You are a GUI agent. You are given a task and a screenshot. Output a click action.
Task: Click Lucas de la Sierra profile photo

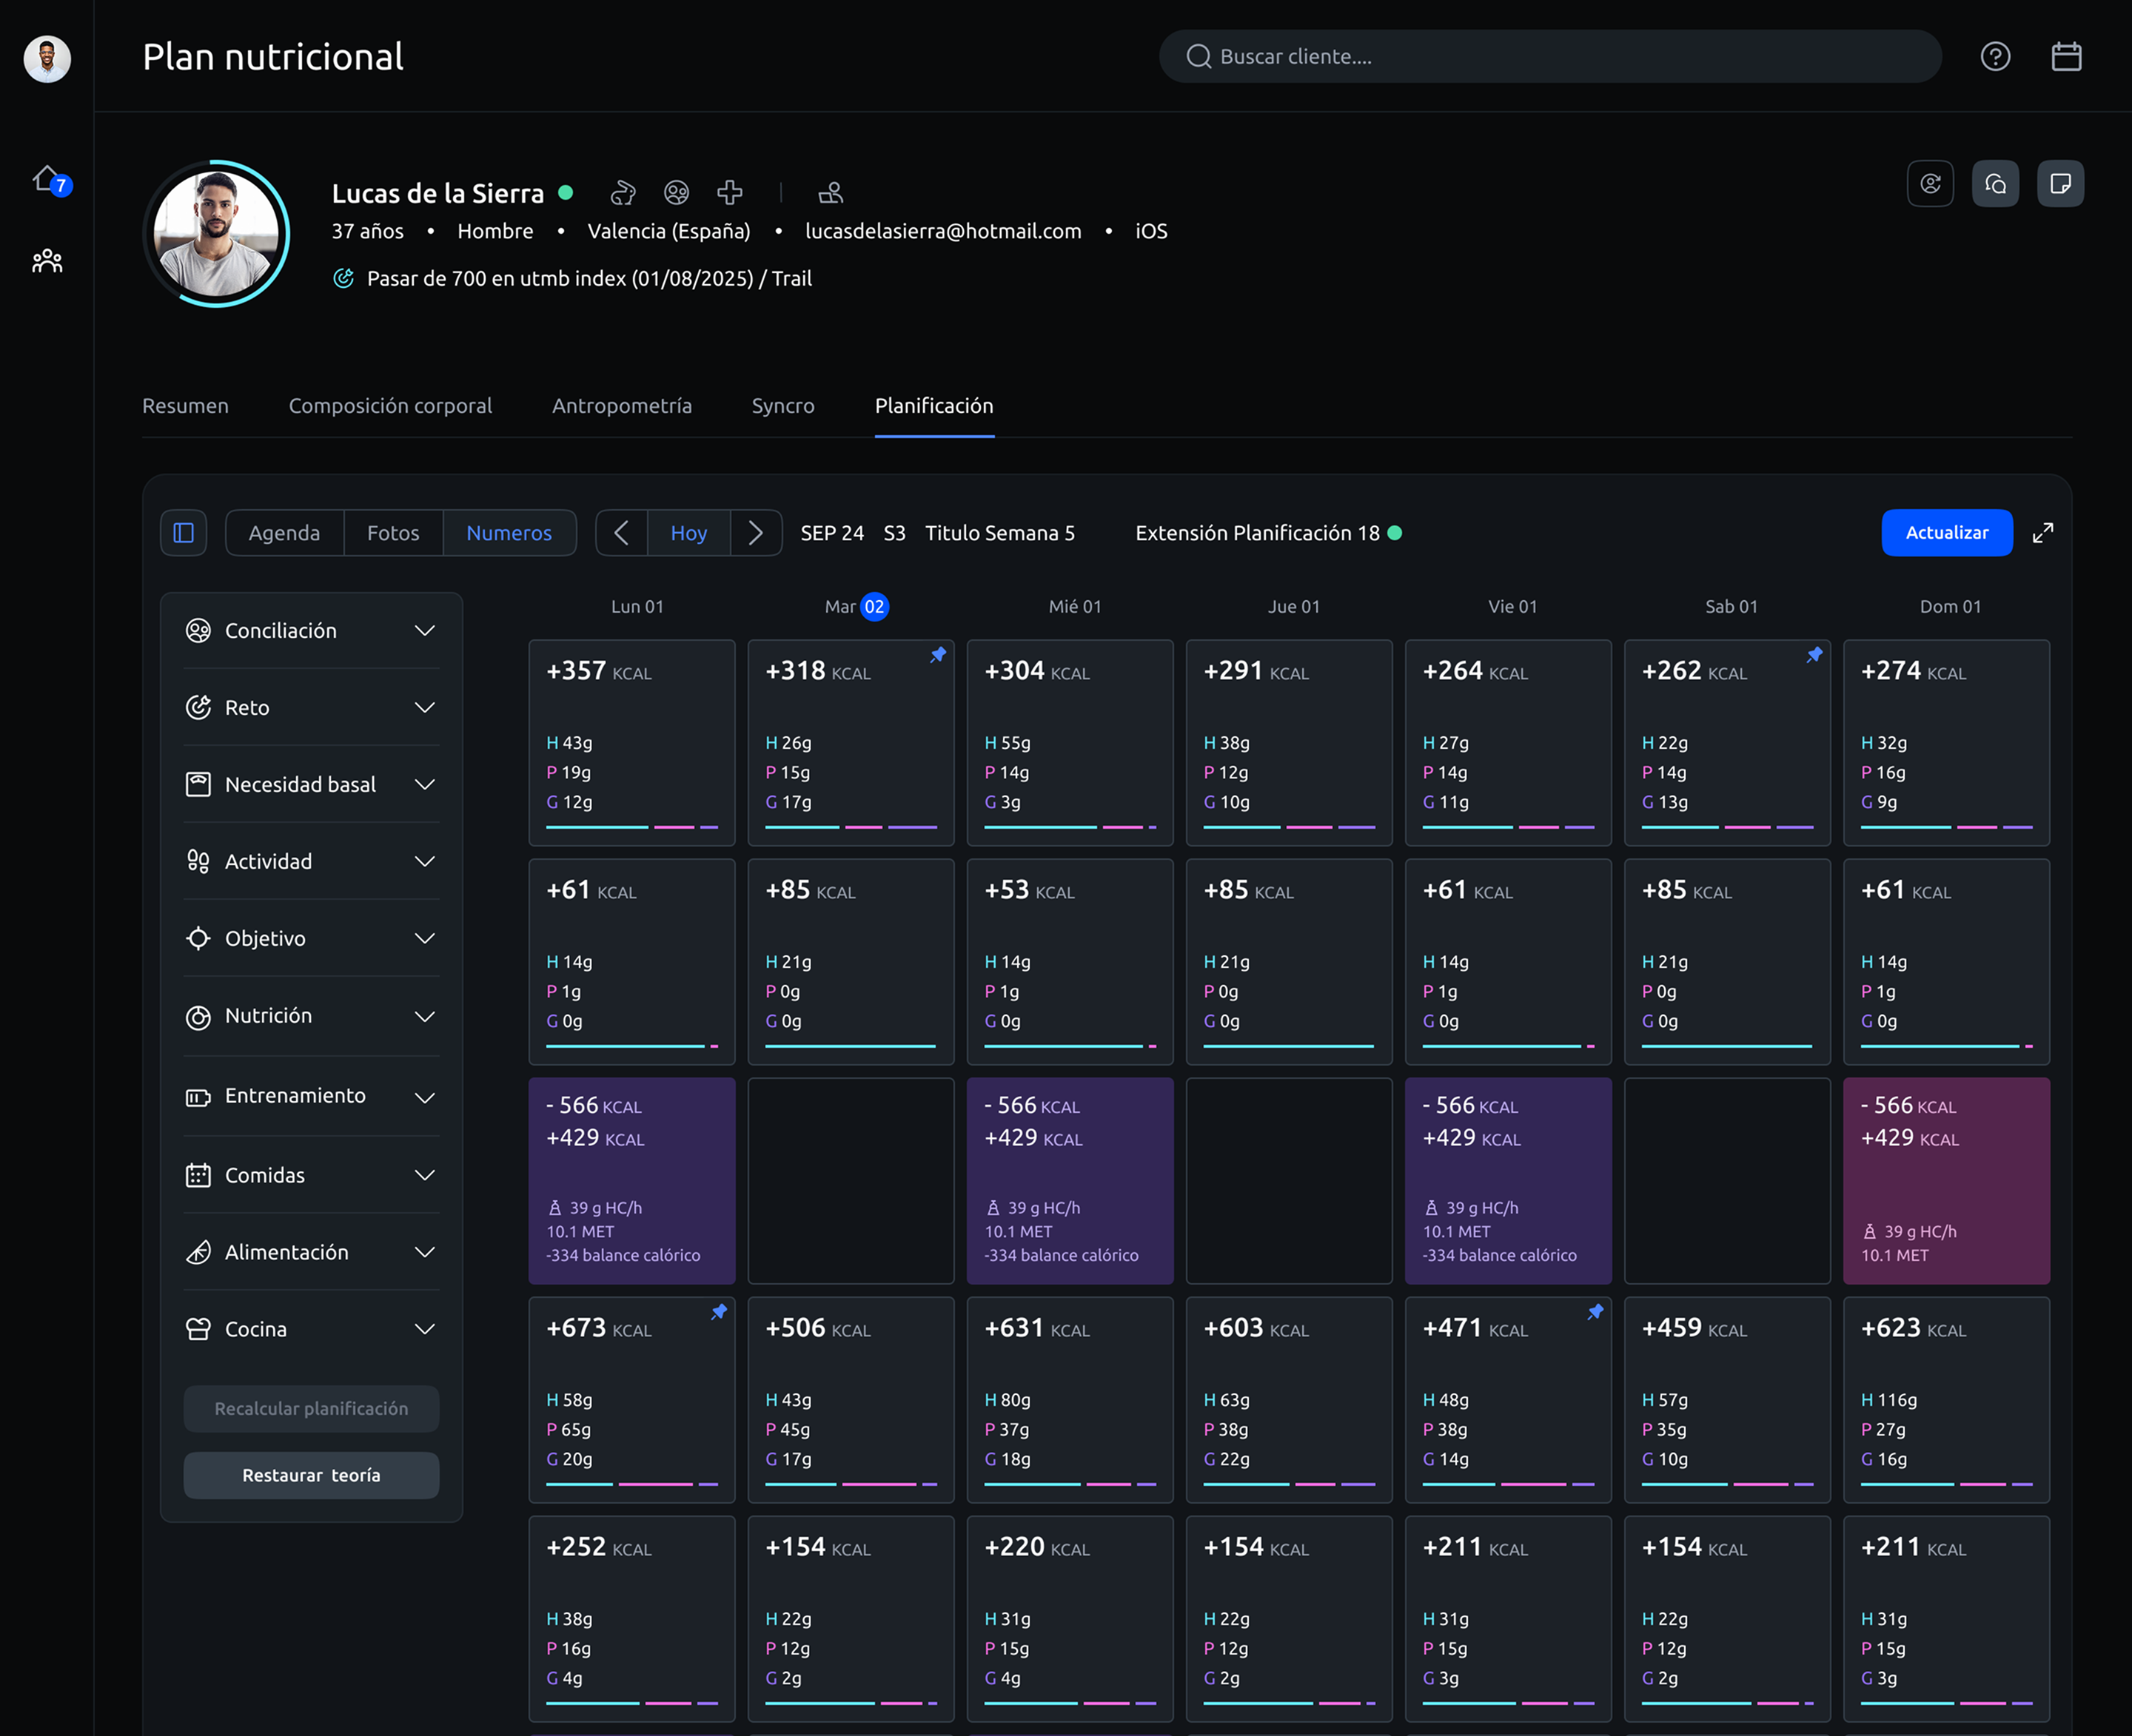click(216, 233)
